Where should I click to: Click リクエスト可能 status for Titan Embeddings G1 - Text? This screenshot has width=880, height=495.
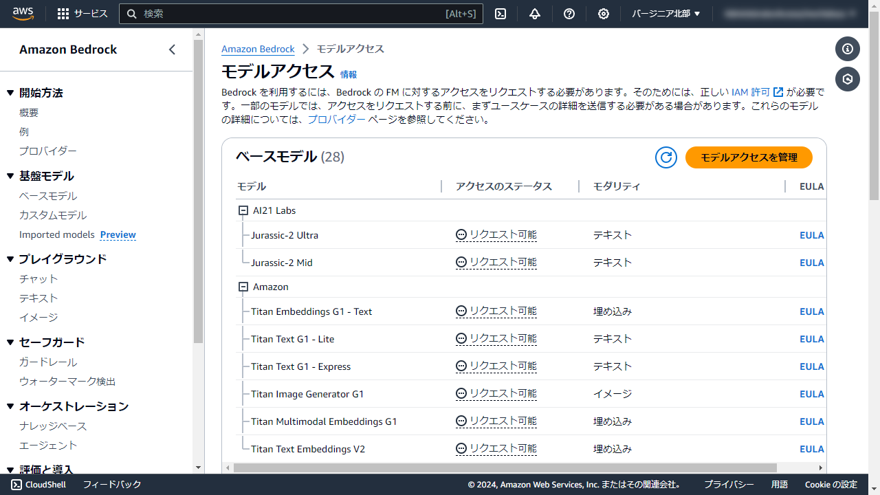(496, 311)
